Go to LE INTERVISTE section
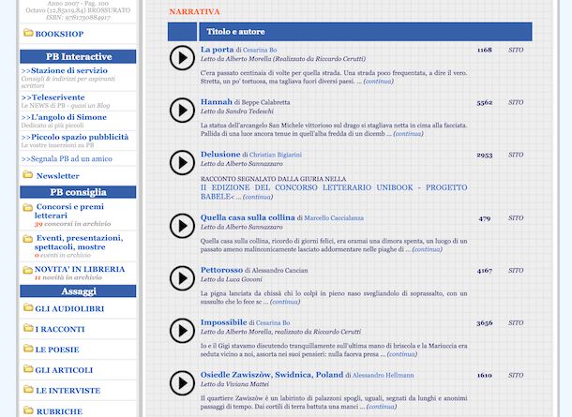 pos(68,391)
